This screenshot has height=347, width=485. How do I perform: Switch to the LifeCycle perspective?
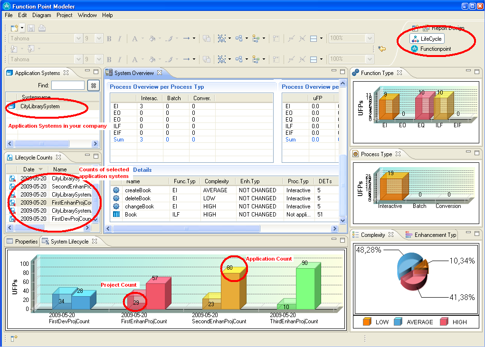pyautogui.click(x=427, y=38)
